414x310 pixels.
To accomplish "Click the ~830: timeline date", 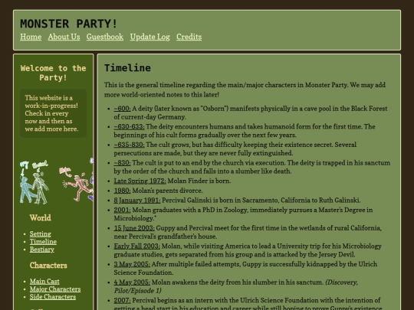I will [122, 162].
